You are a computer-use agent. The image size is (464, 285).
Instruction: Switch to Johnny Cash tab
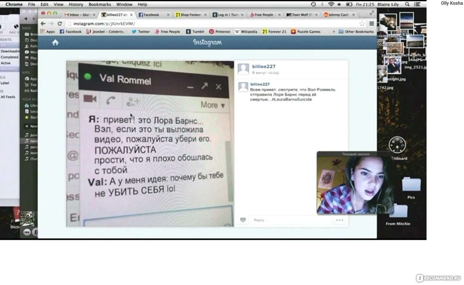[x=338, y=15]
